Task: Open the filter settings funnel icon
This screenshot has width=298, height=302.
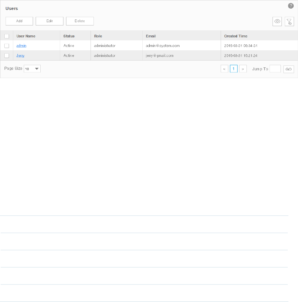Action: [x=289, y=22]
